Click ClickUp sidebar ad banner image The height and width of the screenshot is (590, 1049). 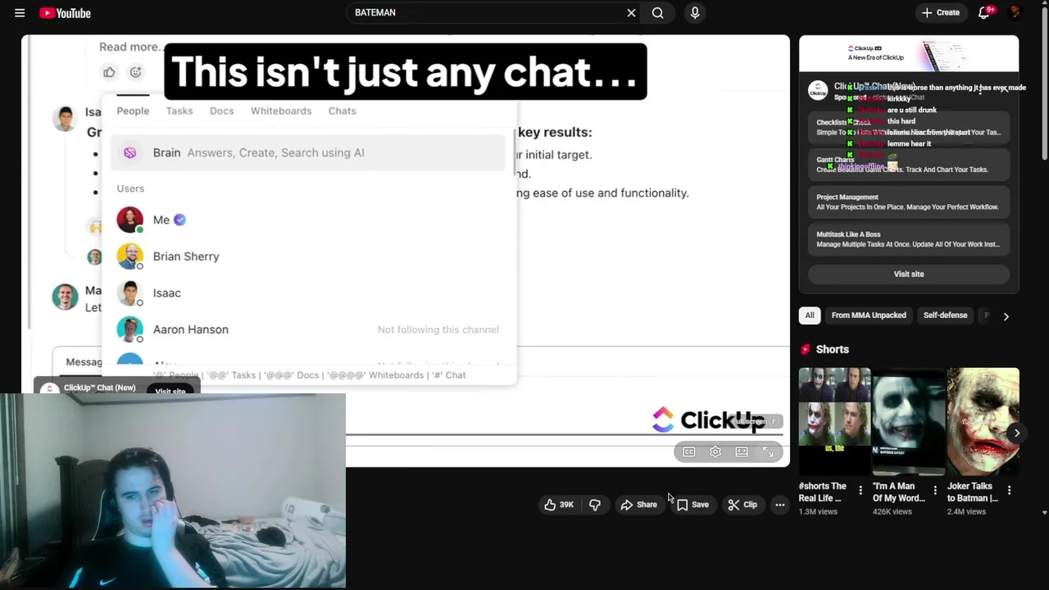pos(909,54)
